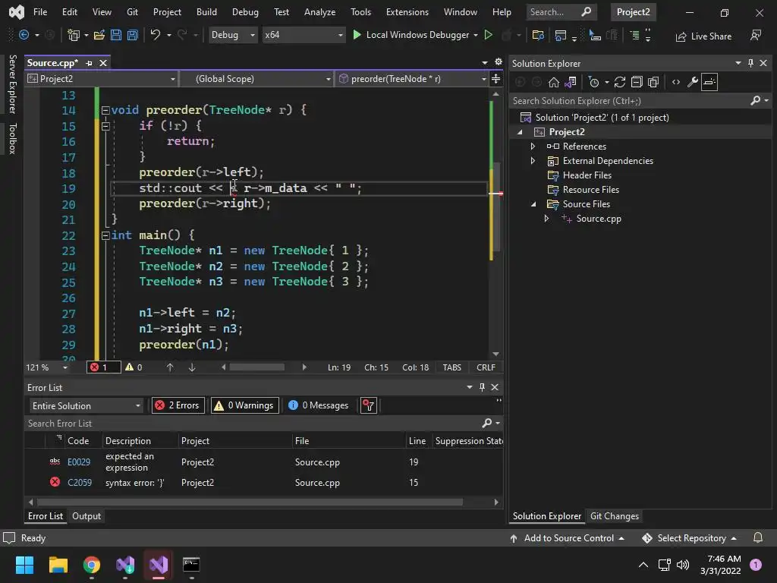
Task: Click the Search Solution Explorer field
Action: 631,101
